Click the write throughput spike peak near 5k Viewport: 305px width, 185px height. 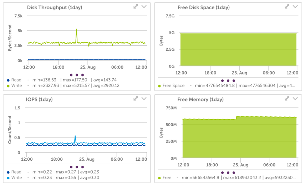(x=76, y=29)
